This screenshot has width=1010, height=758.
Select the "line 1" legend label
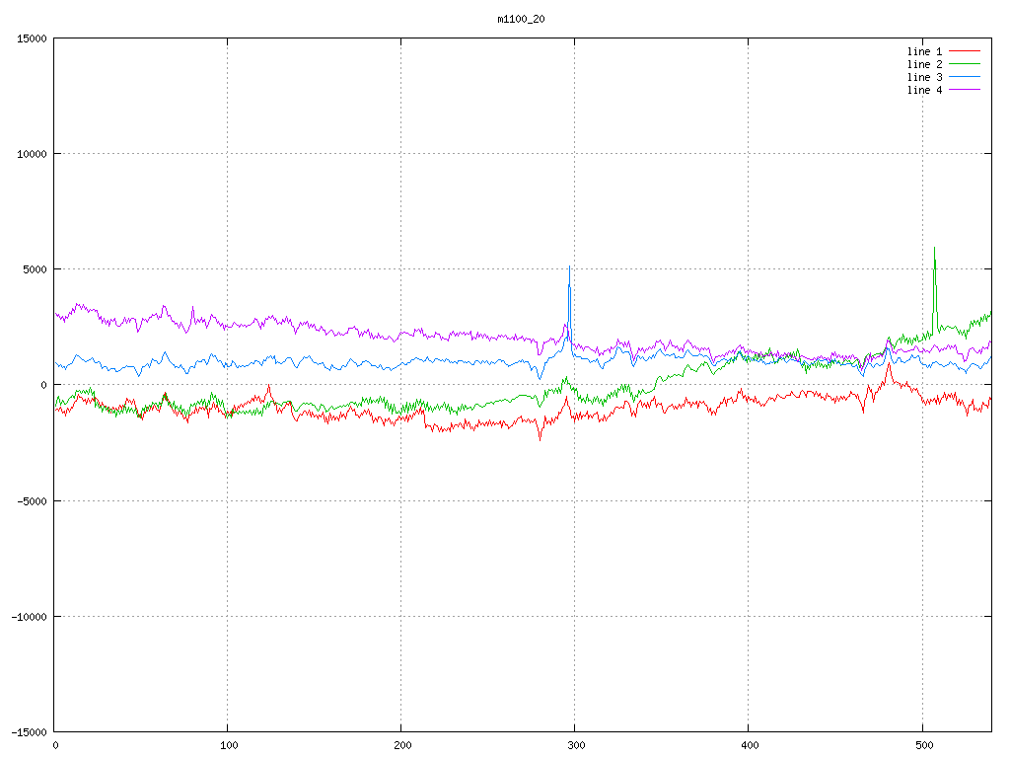coord(924,51)
